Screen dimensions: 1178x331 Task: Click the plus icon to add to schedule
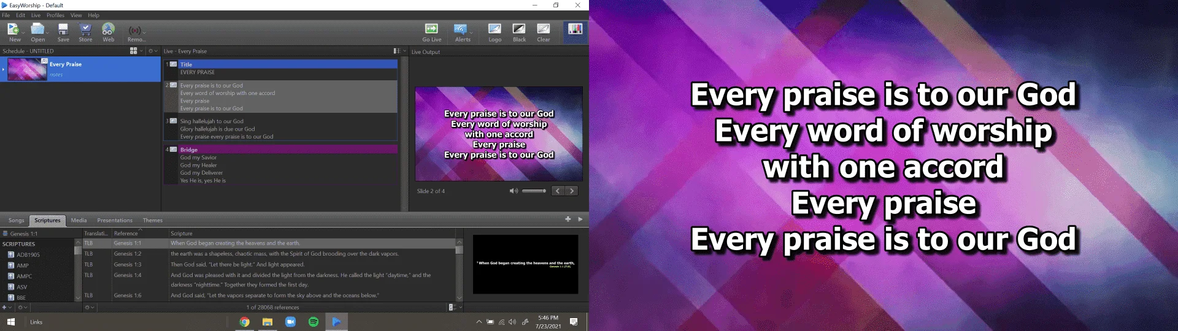pos(568,219)
